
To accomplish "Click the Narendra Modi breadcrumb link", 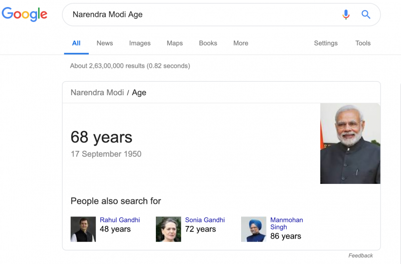I will click(x=97, y=93).
